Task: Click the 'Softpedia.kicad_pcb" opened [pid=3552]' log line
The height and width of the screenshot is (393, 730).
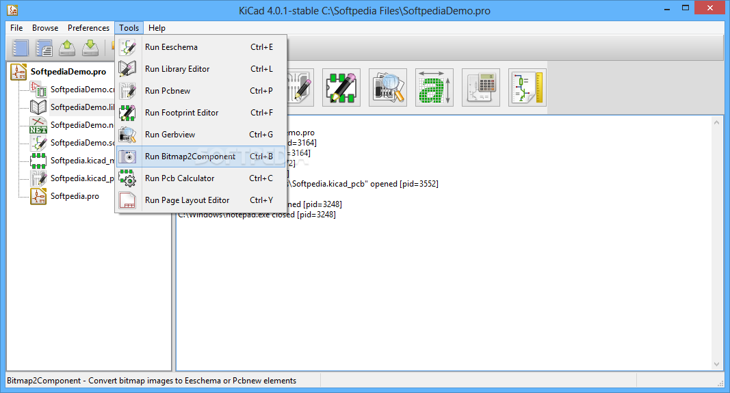Action: pyautogui.click(x=365, y=184)
